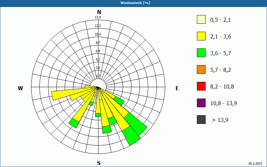Click the legend label '5,7 - 8,2'
This screenshot has width=267, height=167.
click(221, 70)
